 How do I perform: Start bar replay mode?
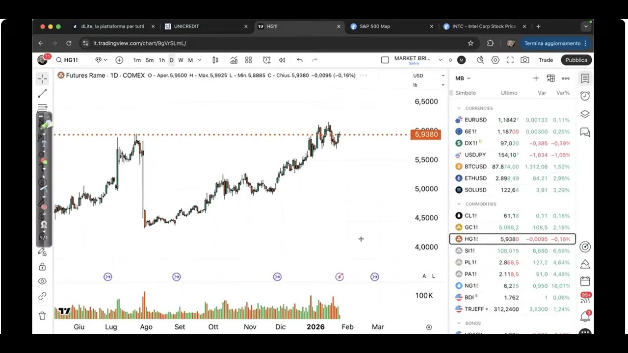coord(282,60)
